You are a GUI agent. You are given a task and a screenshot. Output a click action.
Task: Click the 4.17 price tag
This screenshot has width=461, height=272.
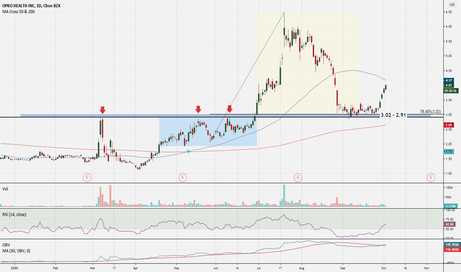[x=449, y=80]
